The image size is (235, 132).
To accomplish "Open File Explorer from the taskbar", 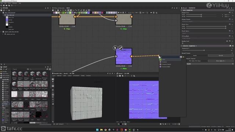I will (101, 130).
